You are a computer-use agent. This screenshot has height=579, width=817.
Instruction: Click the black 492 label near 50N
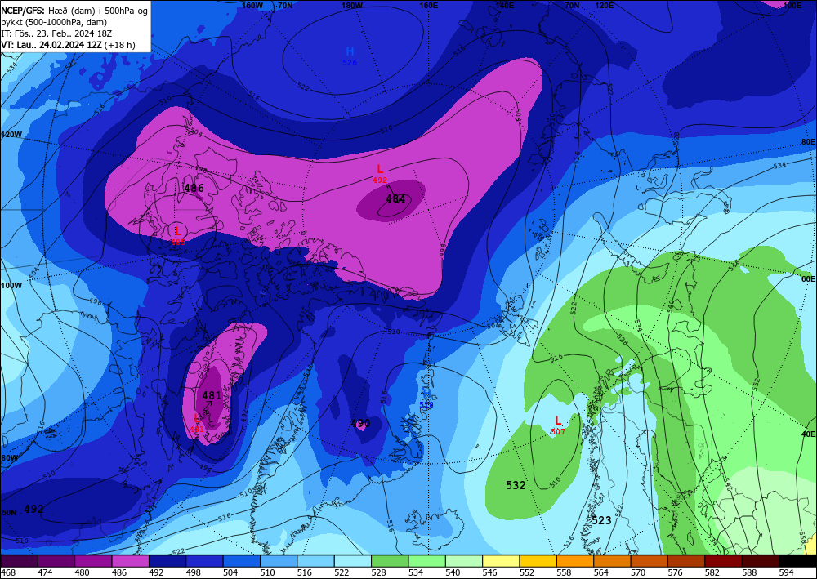(33, 509)
